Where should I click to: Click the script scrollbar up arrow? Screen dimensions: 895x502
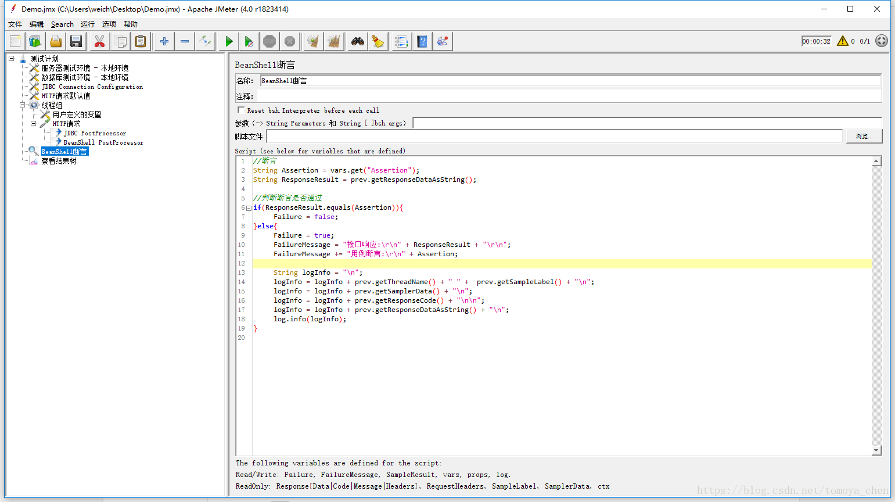876,161
